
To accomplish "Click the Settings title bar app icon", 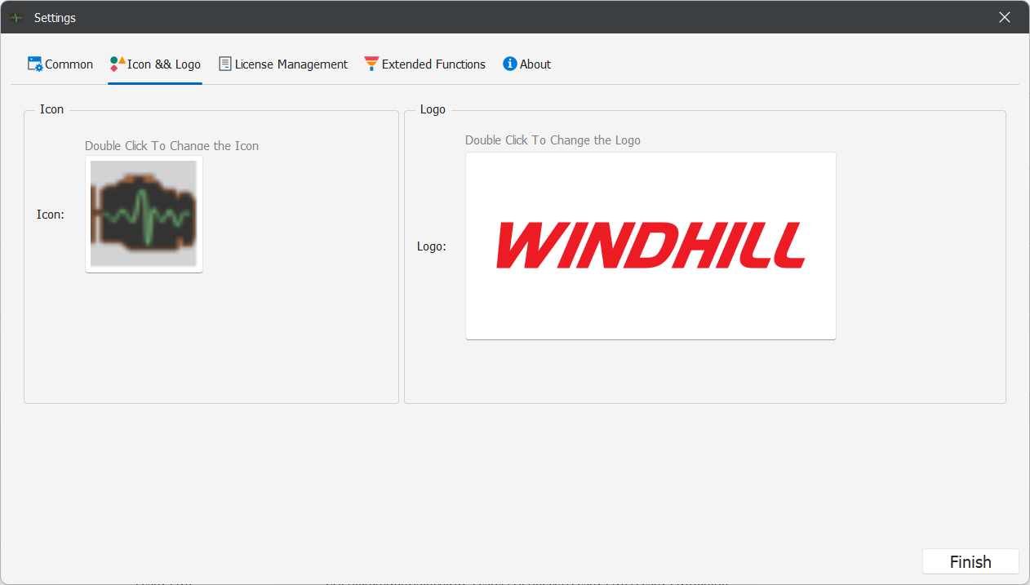I will pyautogui.click(x=16, y=17).
